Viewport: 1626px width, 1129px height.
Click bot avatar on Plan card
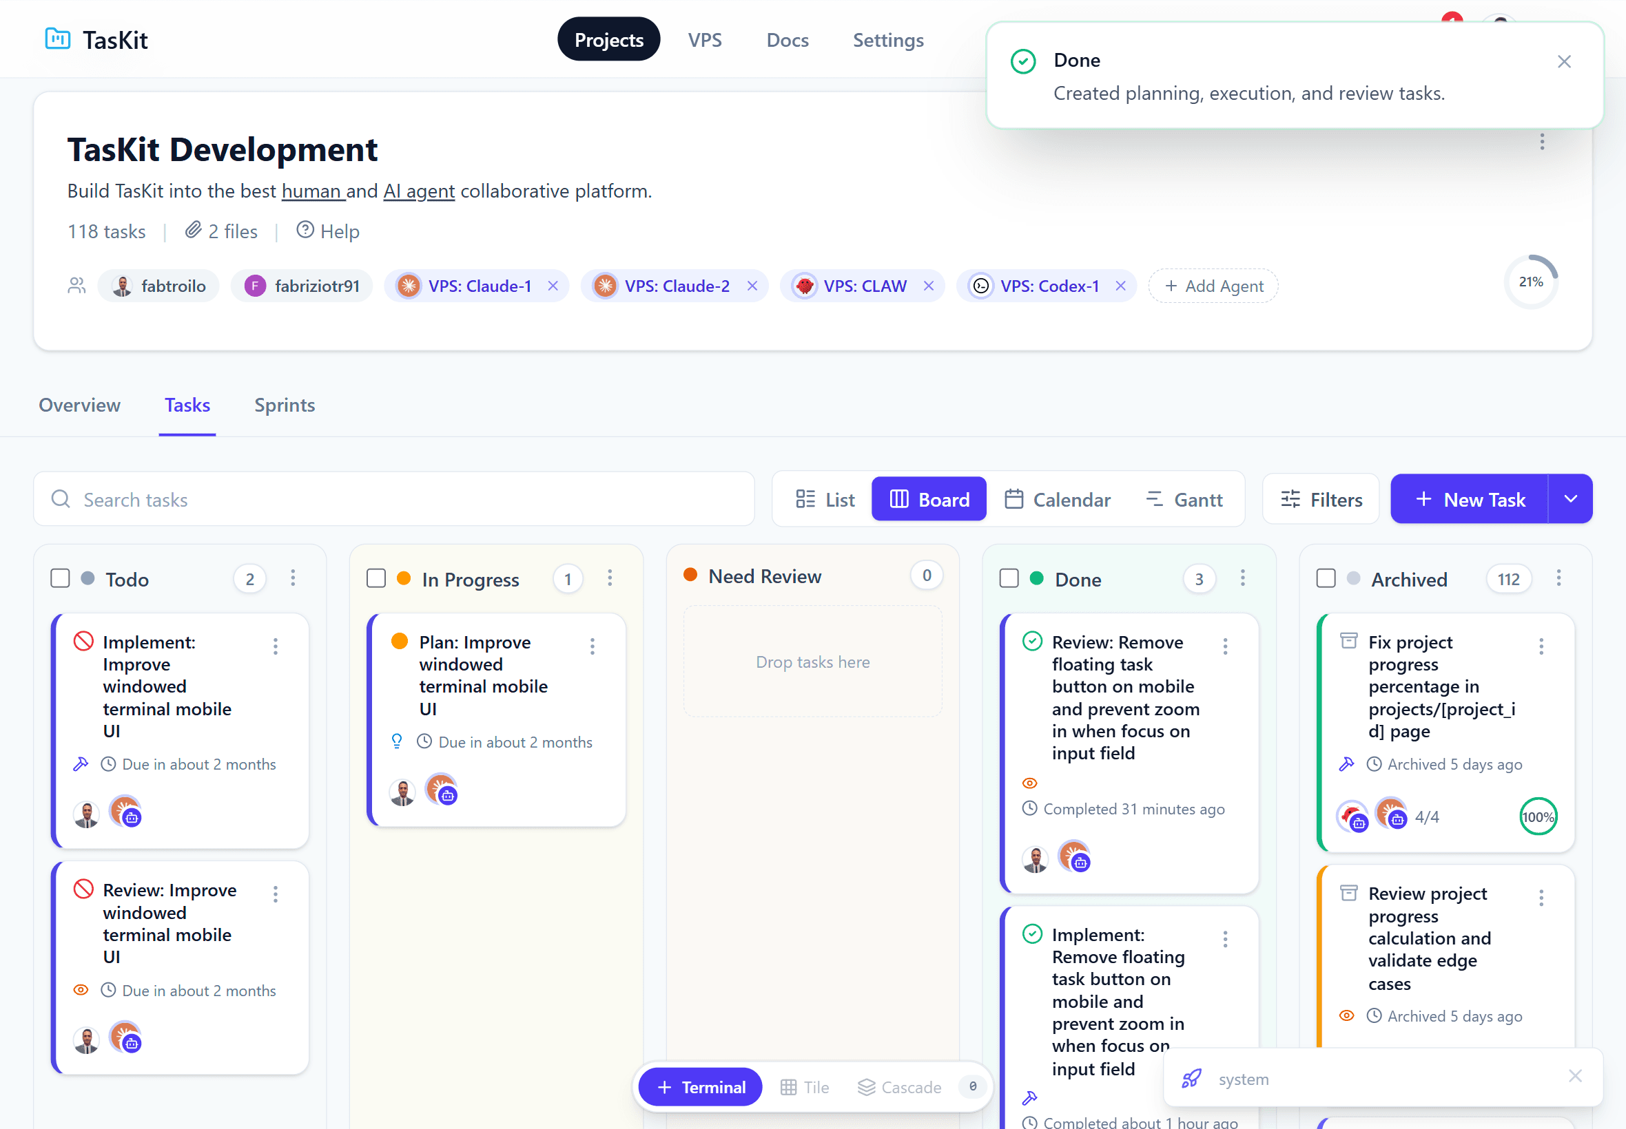(x=441, y=790)
